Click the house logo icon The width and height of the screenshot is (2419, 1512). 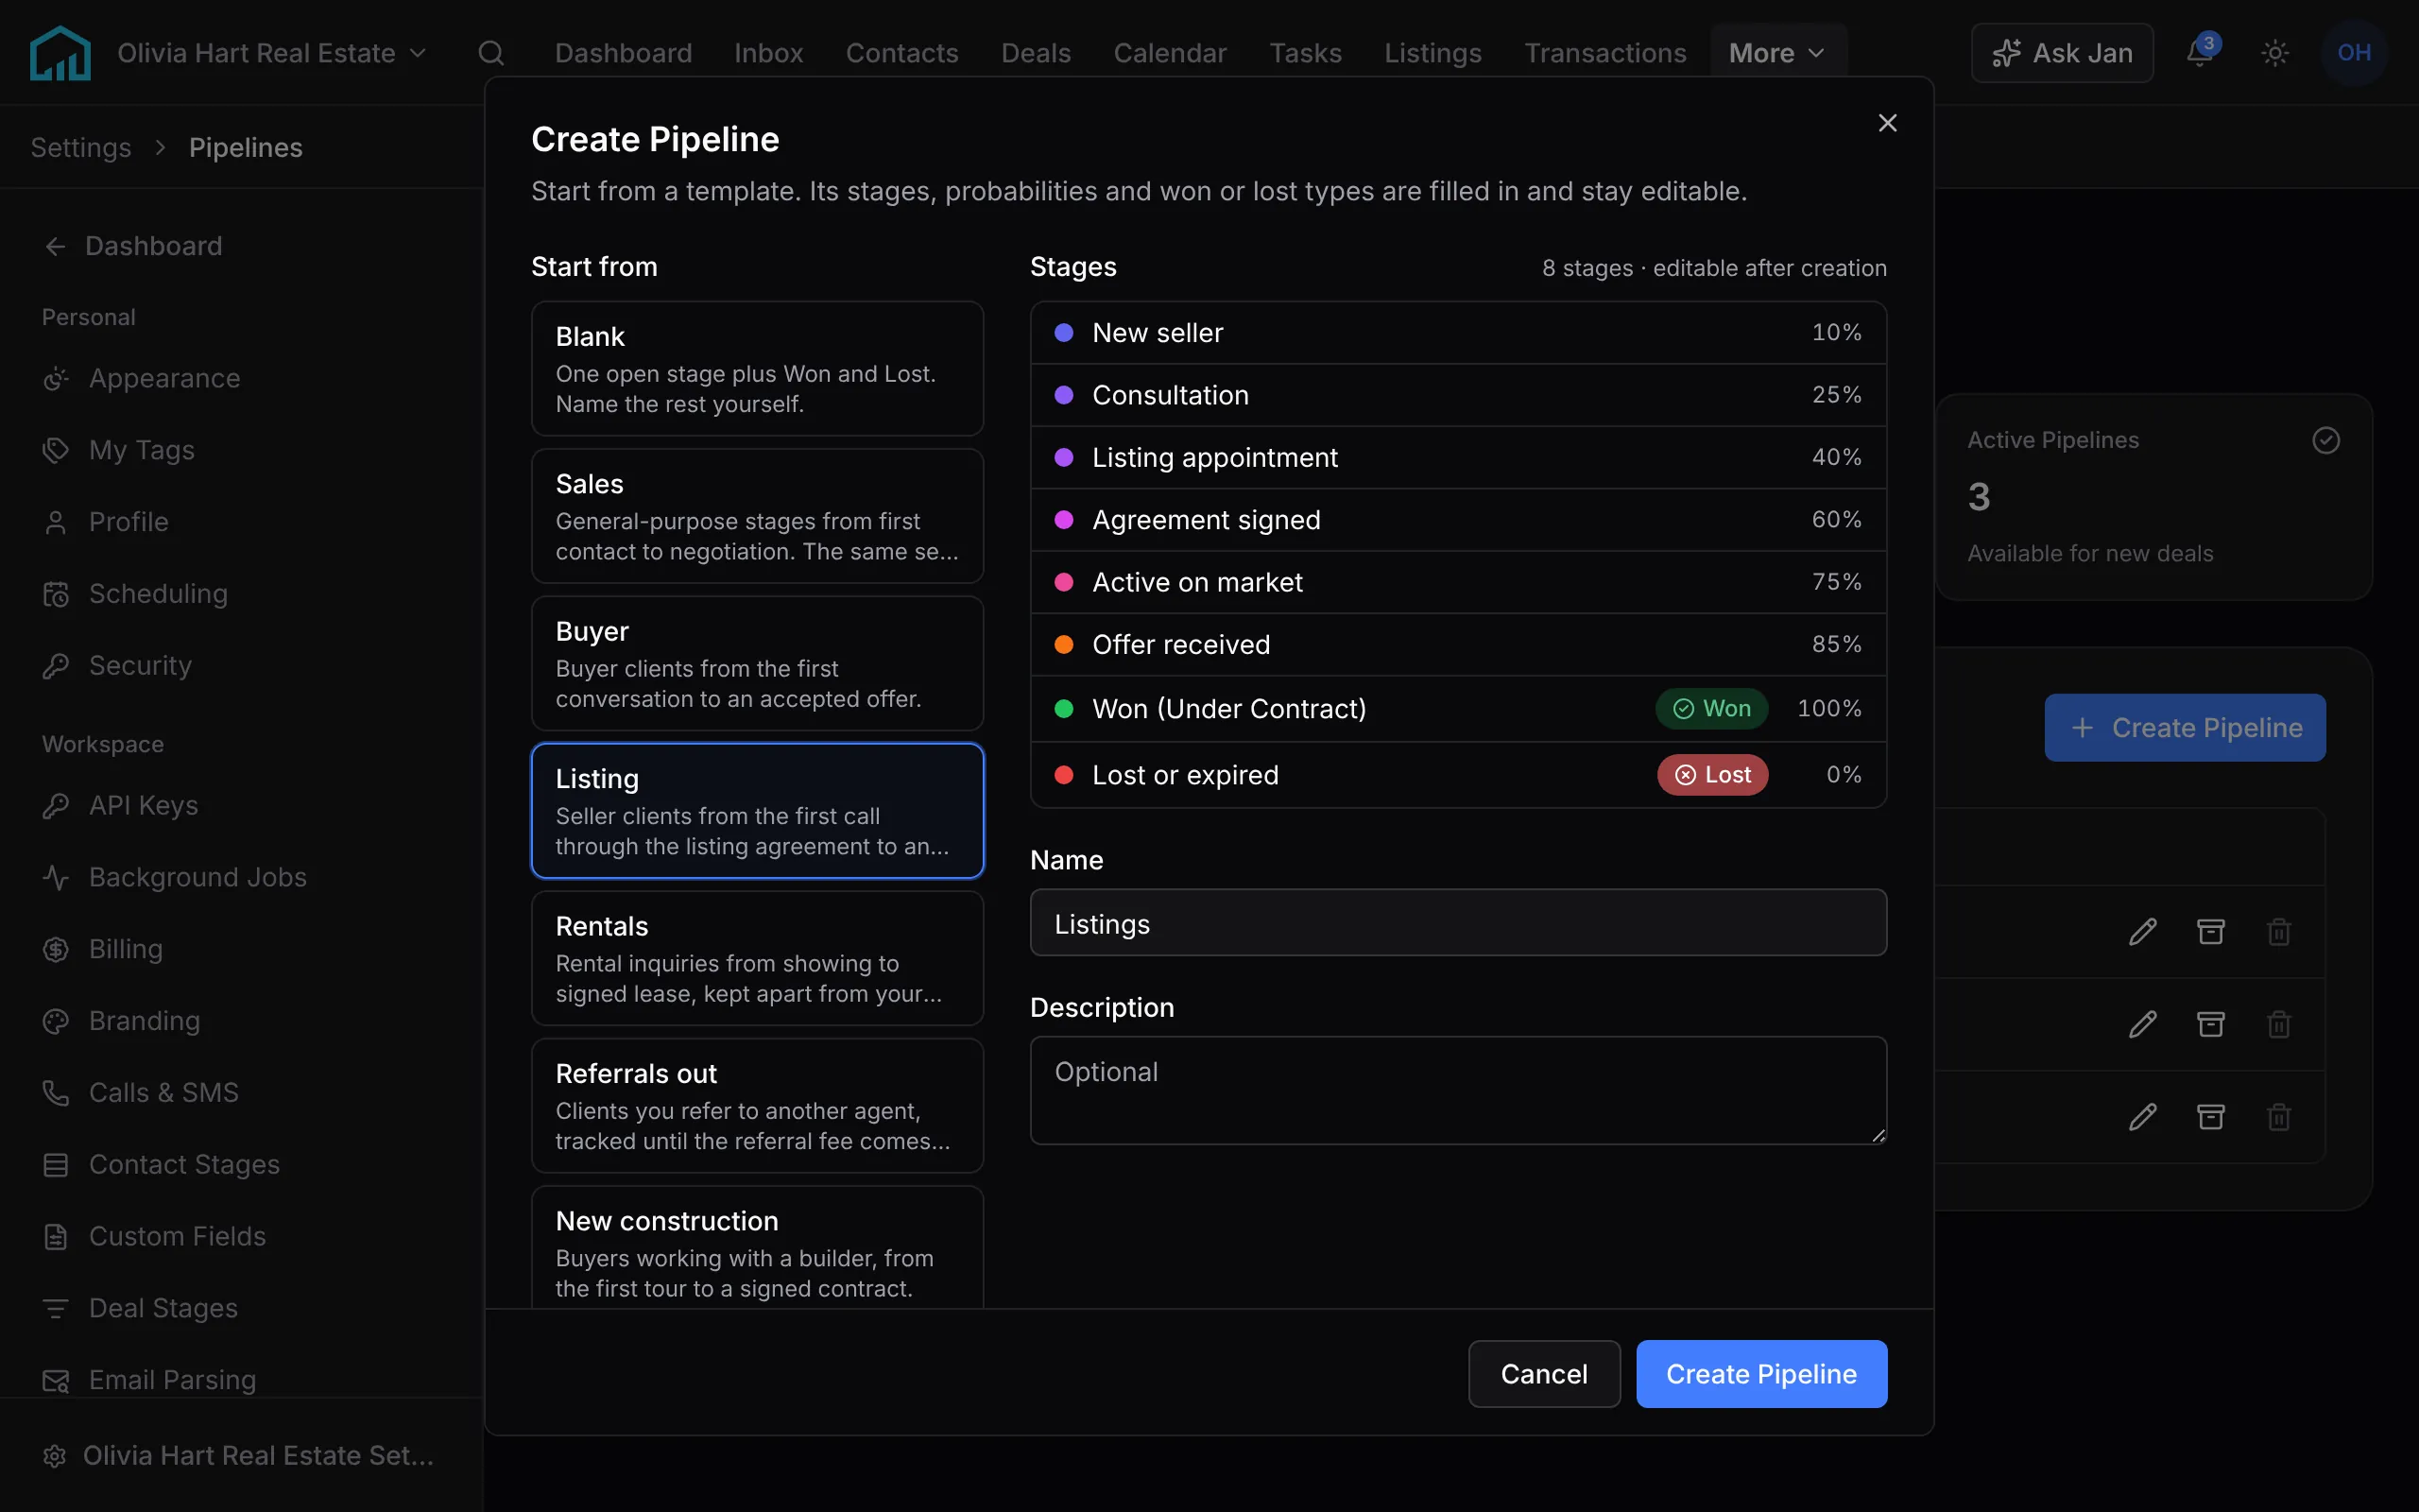(60, 53)
